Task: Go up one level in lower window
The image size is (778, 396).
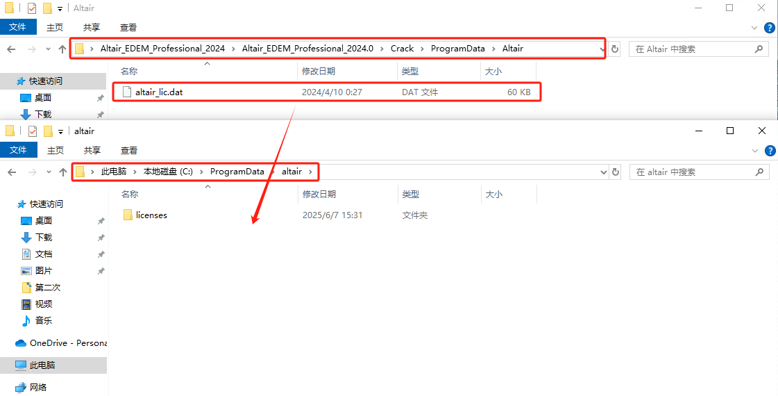Action: click(x=62, y=172)
